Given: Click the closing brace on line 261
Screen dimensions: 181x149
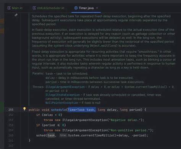Looking at the screenshot, I should [x=29, y=140].
